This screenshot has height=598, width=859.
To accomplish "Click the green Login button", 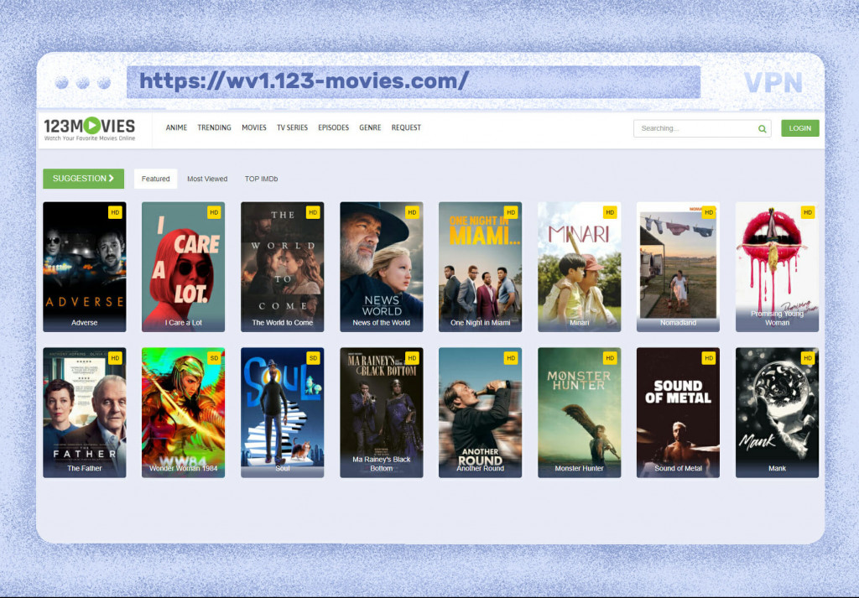I will (x=799, y=128).
